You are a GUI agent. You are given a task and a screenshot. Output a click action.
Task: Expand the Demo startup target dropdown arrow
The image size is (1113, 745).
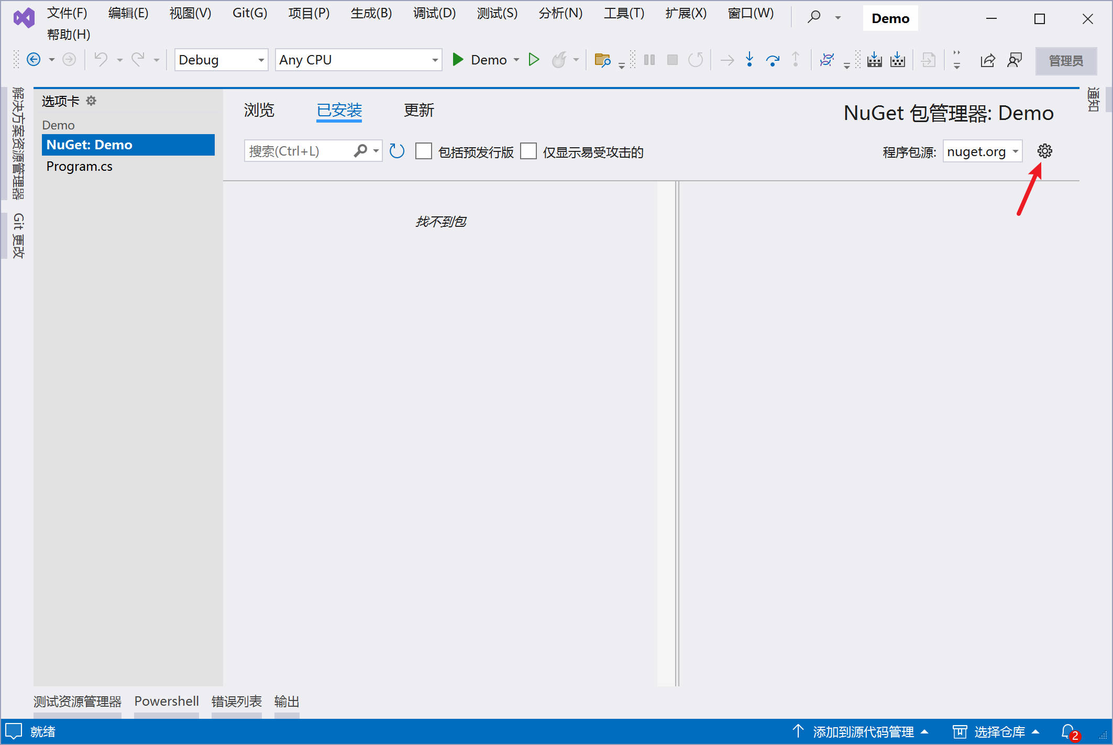pos(516,60)
